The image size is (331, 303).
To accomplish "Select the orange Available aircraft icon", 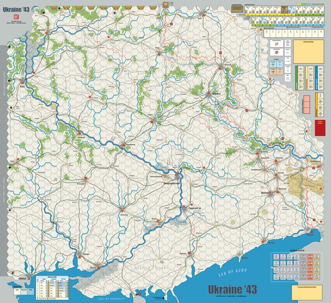I will pyautogui.click(x=273, y=72).
